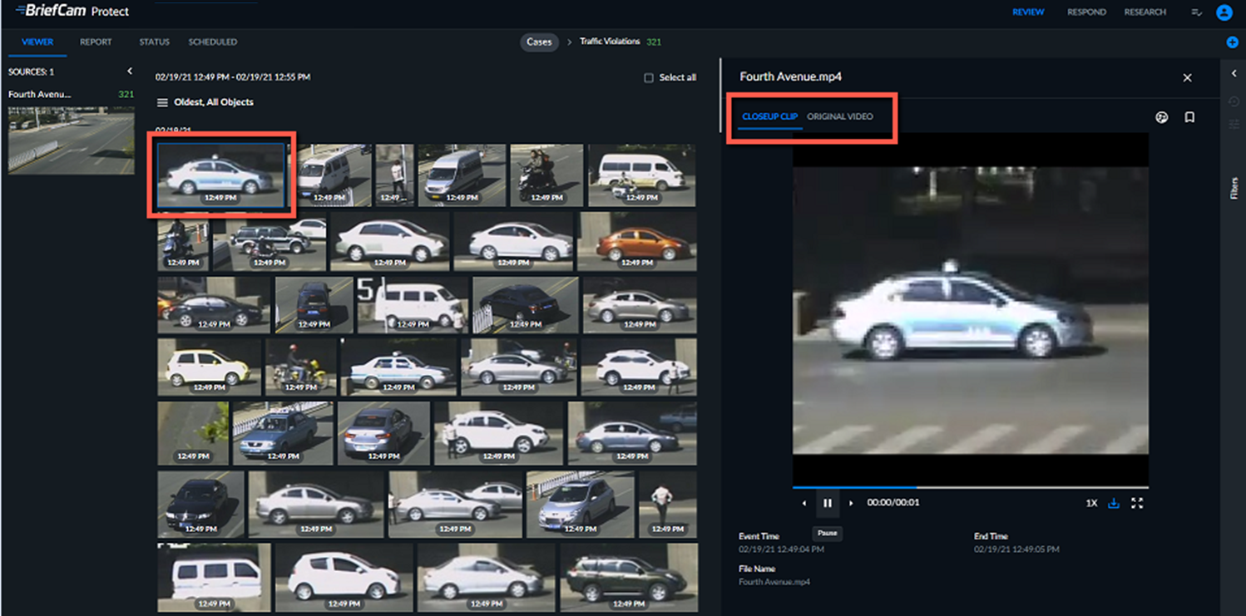
Task: Add new item with blue plus icon
Action: point(1233,42)
